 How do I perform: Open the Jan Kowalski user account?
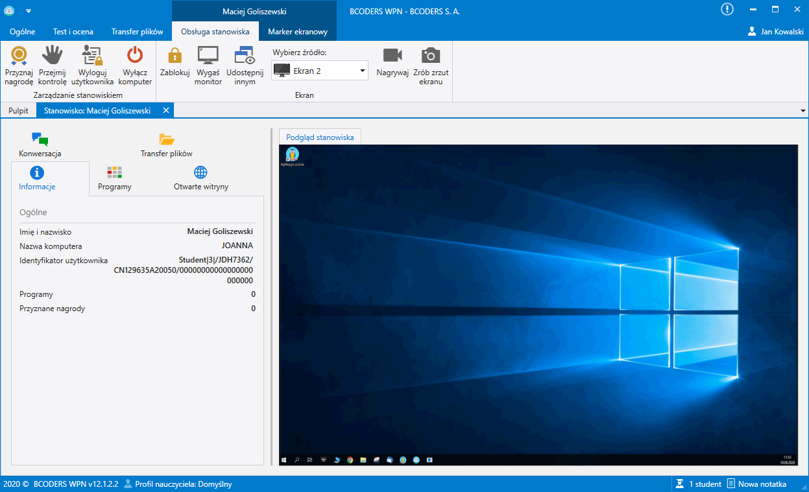[775, 31]
